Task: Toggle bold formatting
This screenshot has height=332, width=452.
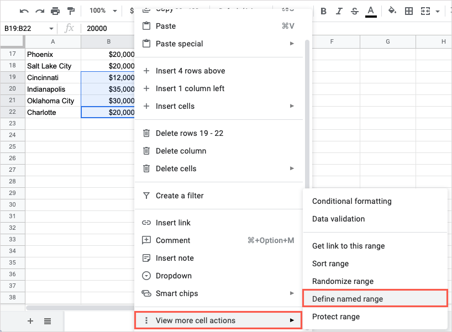Action: pos(323,11)
